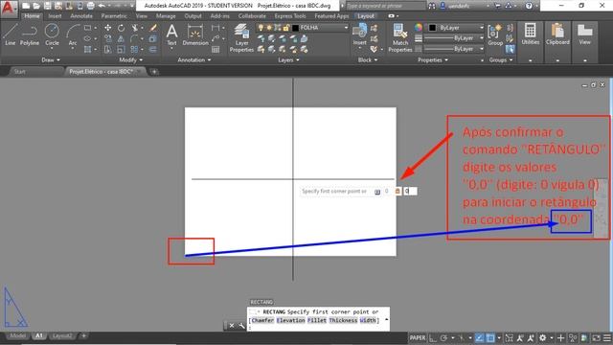Image resolution: width=613 pixels, height=345 pixels.
Task: Toggle layer on/off lightbulb icon
Action: (261, 28)
